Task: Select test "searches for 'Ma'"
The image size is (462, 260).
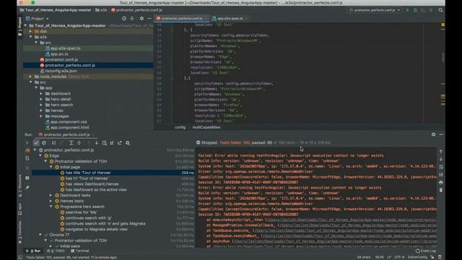Action: coord(81,212)
